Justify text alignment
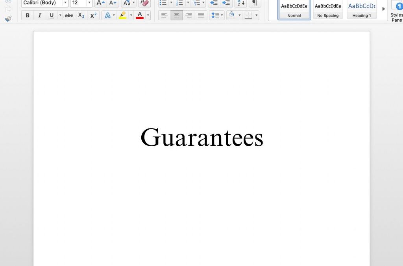This screenshot has height=266, width=403. [201, 15]
